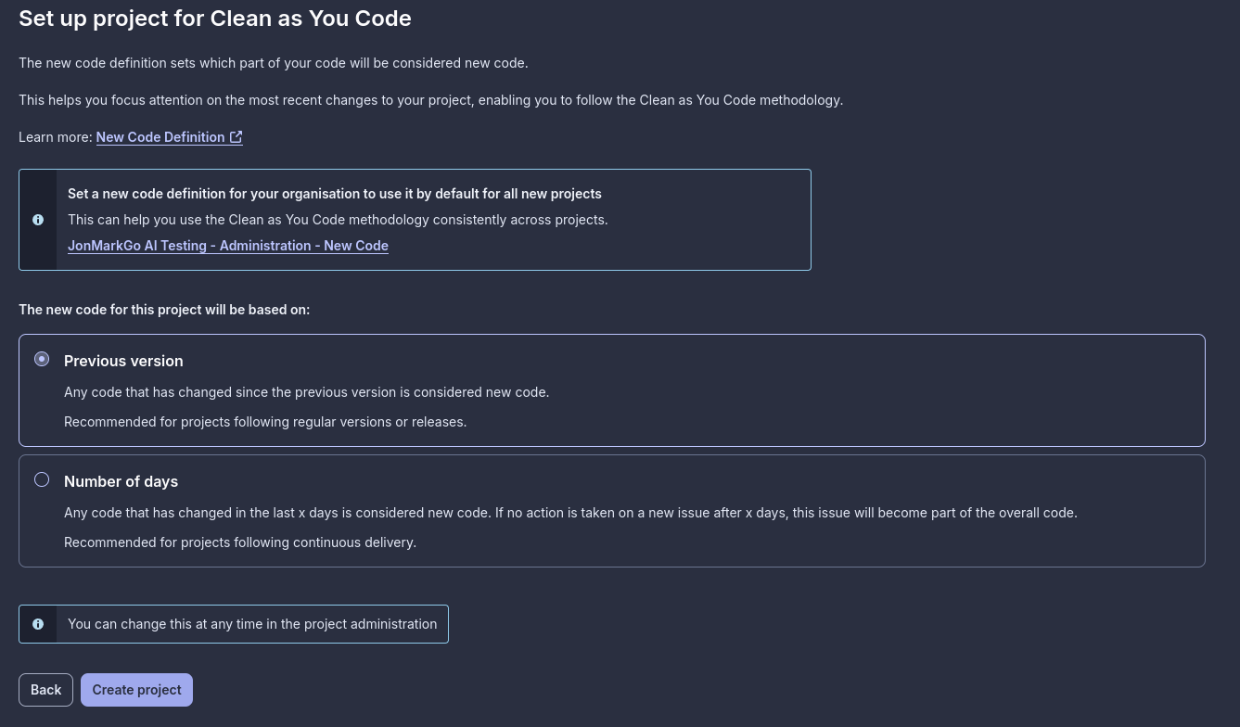Click the regular versions or releases recommendation
Image resolution: width=1240 pixels, height=727 pixels.
pyautogui.click(x=265, y=422)
